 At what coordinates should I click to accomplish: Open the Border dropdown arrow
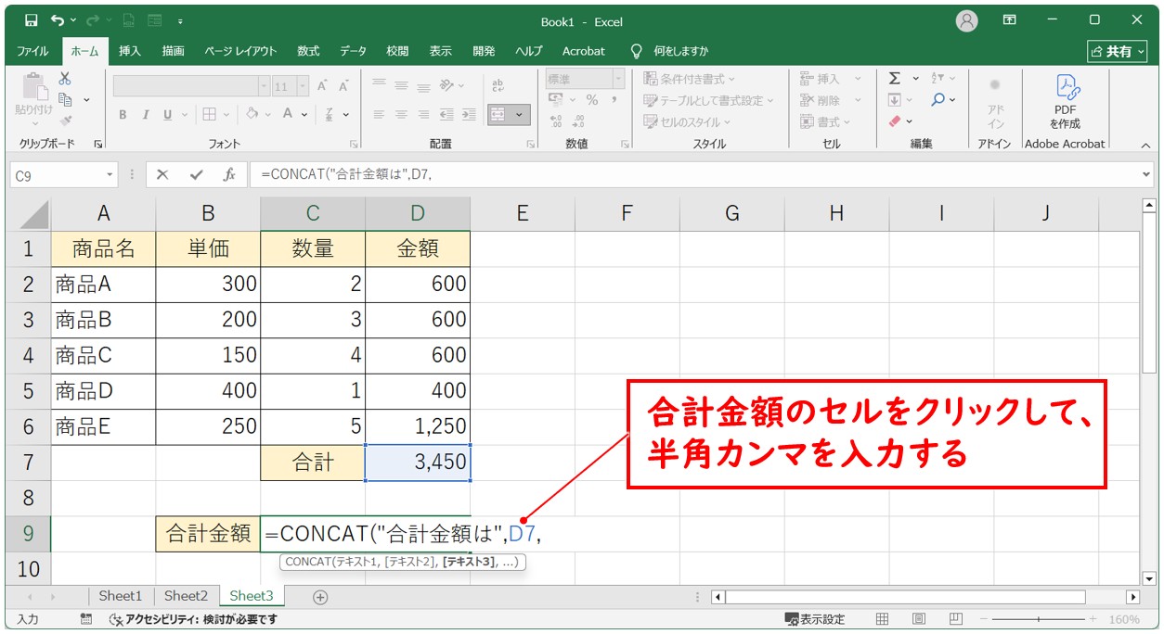click(x=226, y=115)
